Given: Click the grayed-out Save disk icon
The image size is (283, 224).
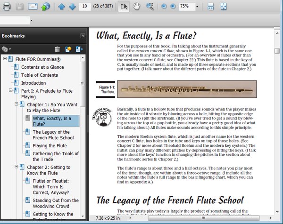Looking at the screenshot, I should 19,7.
